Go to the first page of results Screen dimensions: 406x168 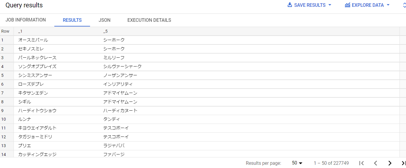(361, 163)
